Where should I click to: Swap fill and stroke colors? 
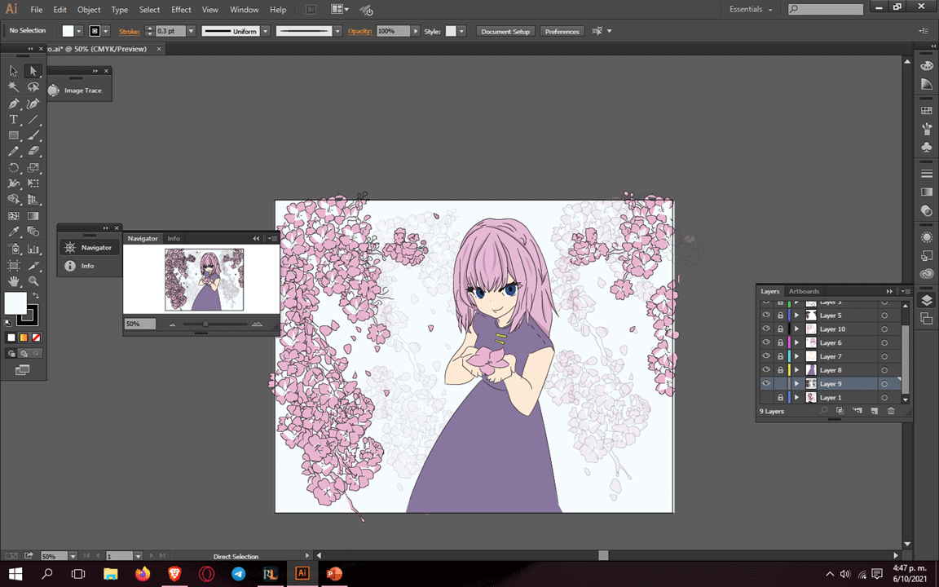pos(36,296)
